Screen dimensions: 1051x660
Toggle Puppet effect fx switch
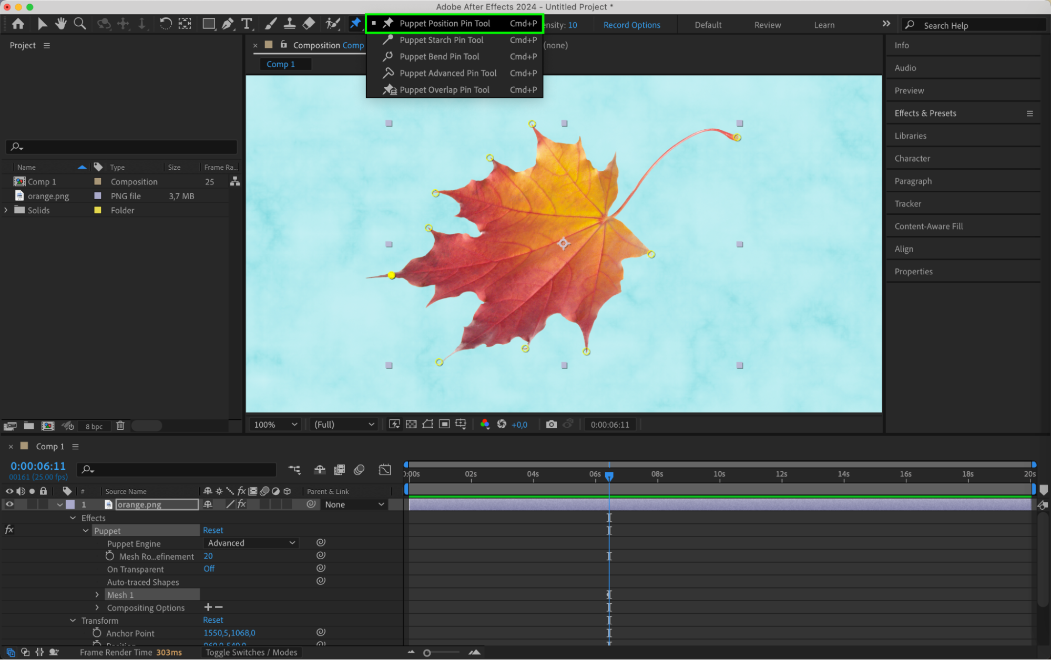tap(9, 530)
